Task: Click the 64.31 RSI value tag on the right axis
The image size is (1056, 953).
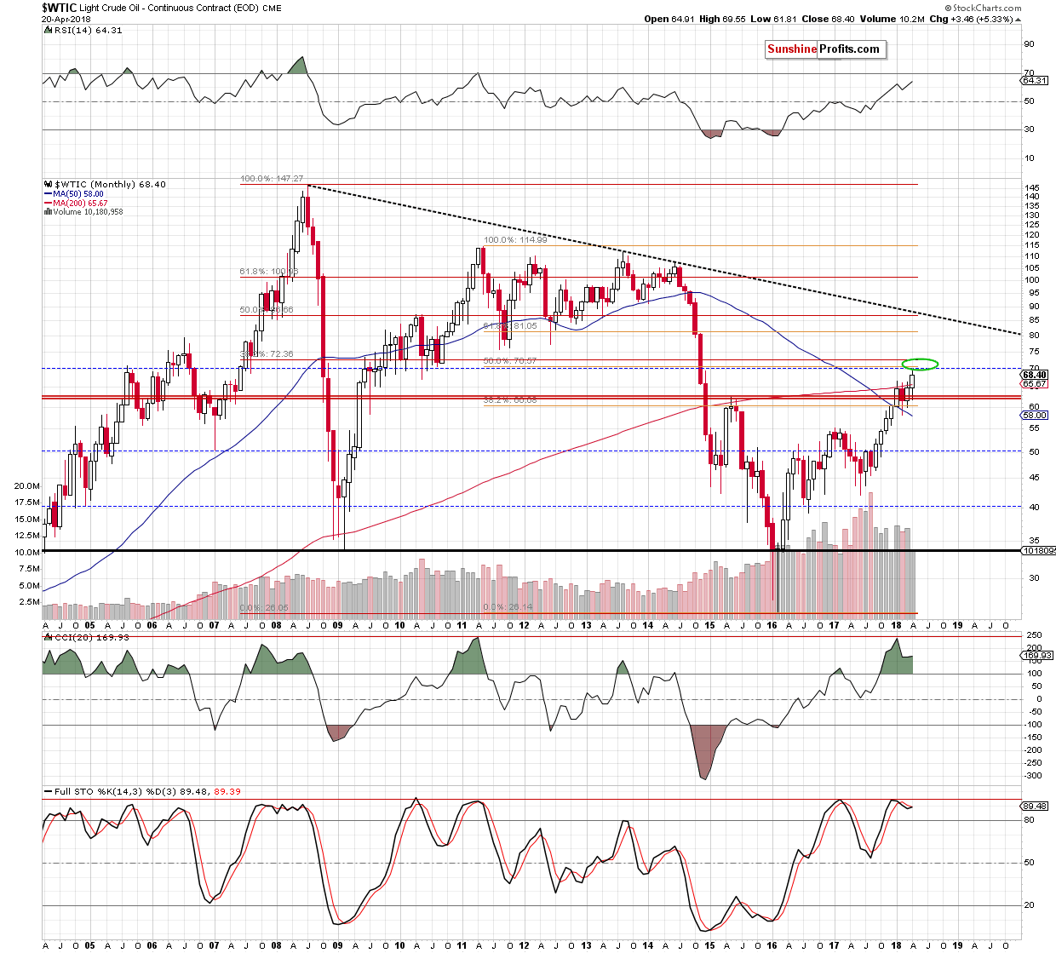Action: [1035, 80]
